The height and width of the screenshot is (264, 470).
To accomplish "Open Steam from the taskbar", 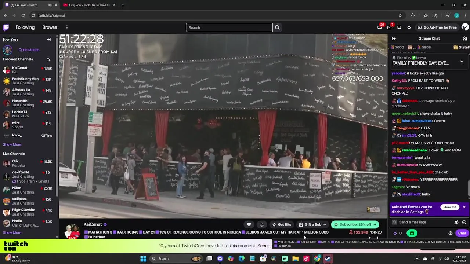I will (x=328, y=259).
